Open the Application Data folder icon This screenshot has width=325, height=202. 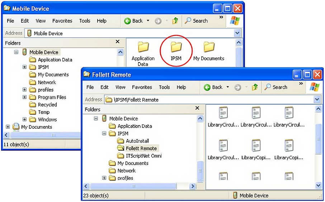(143, 48)
